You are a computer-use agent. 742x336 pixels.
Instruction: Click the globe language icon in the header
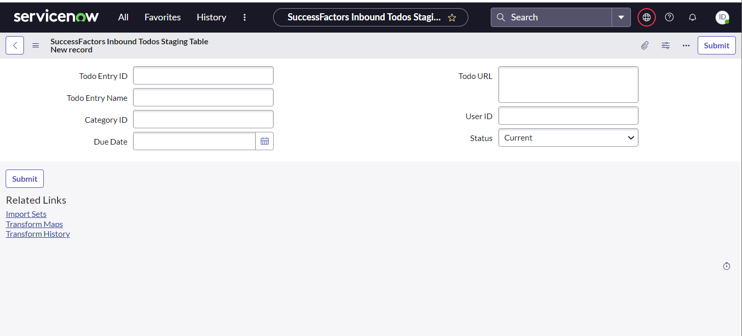[x=646, y=17]
